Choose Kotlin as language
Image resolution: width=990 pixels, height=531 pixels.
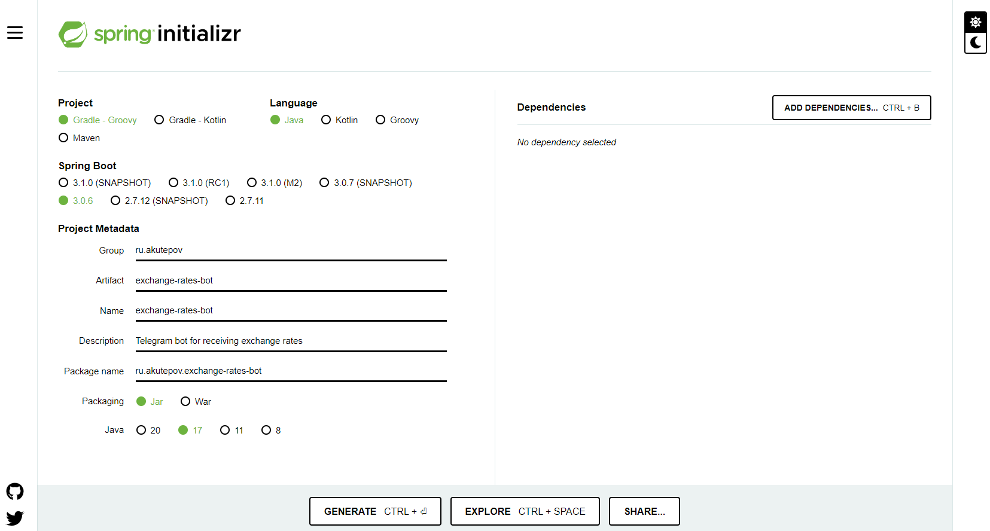339,120
